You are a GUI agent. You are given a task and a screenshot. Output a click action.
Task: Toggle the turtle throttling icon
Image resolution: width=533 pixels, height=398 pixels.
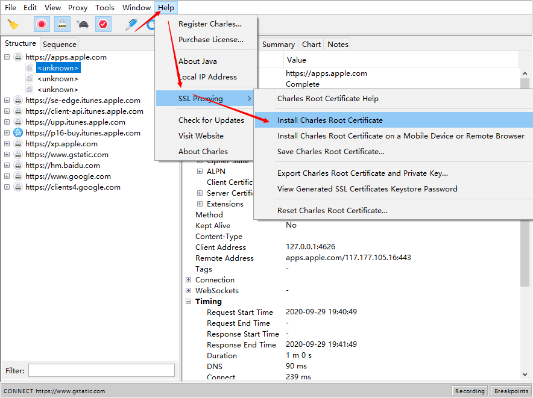pyautogui.click(x=83, y=25)
